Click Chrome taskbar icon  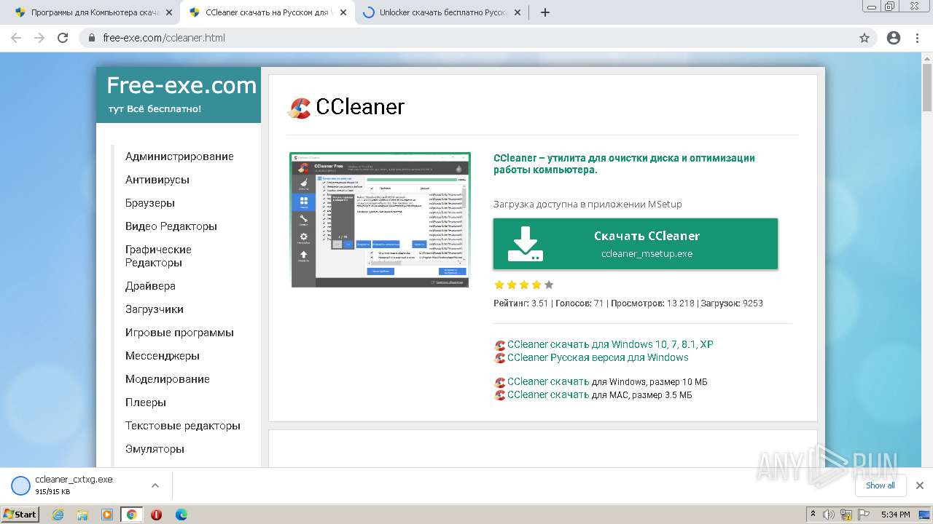[x=131, y=515]
